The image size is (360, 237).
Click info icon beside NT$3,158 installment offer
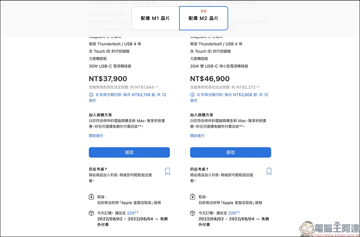pyautogui.click(x=91, y=95)
